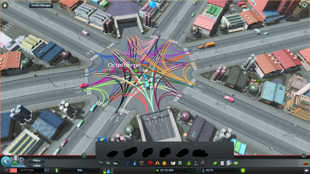Select the speed limit sign tab
The height and width of the screenshot is (174, 310).
112,140
